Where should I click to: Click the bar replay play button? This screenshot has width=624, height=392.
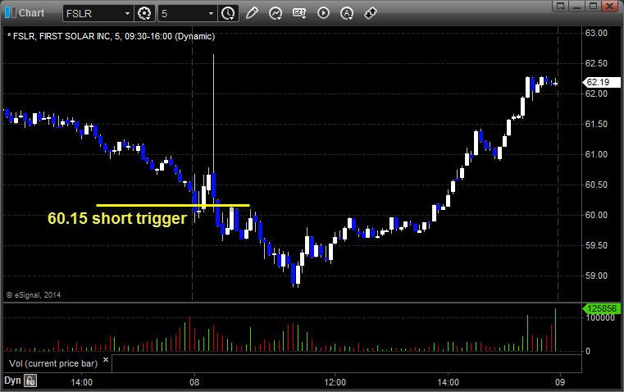[x=323, y=13]
